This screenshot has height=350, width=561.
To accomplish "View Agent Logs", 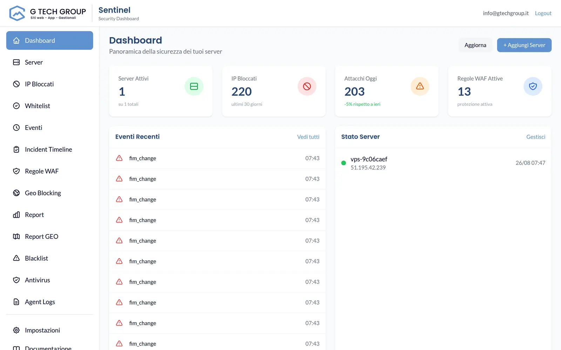I will point(49,302).
